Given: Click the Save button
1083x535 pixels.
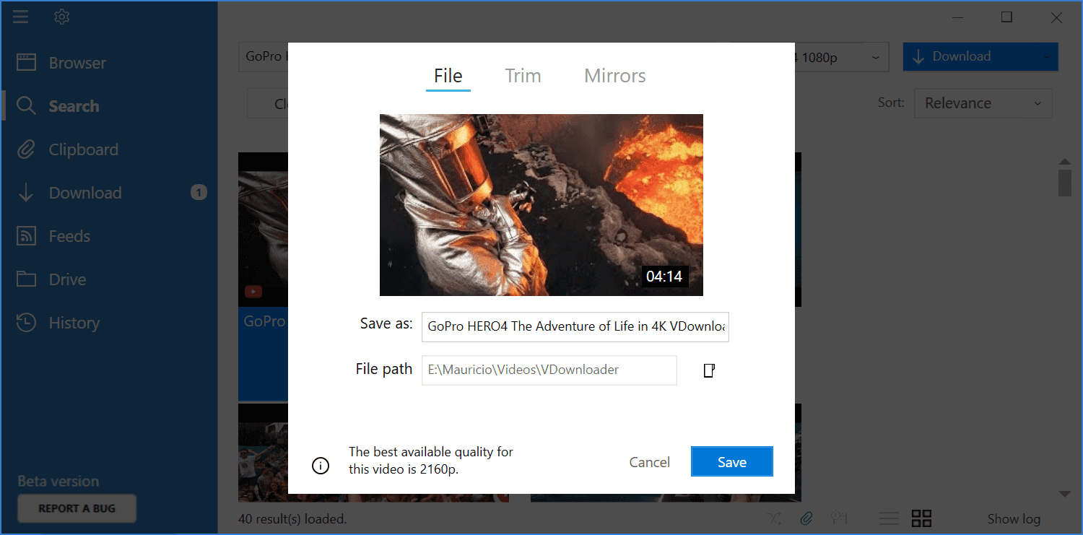Looking at the screenshot, I should pos(732,462).
